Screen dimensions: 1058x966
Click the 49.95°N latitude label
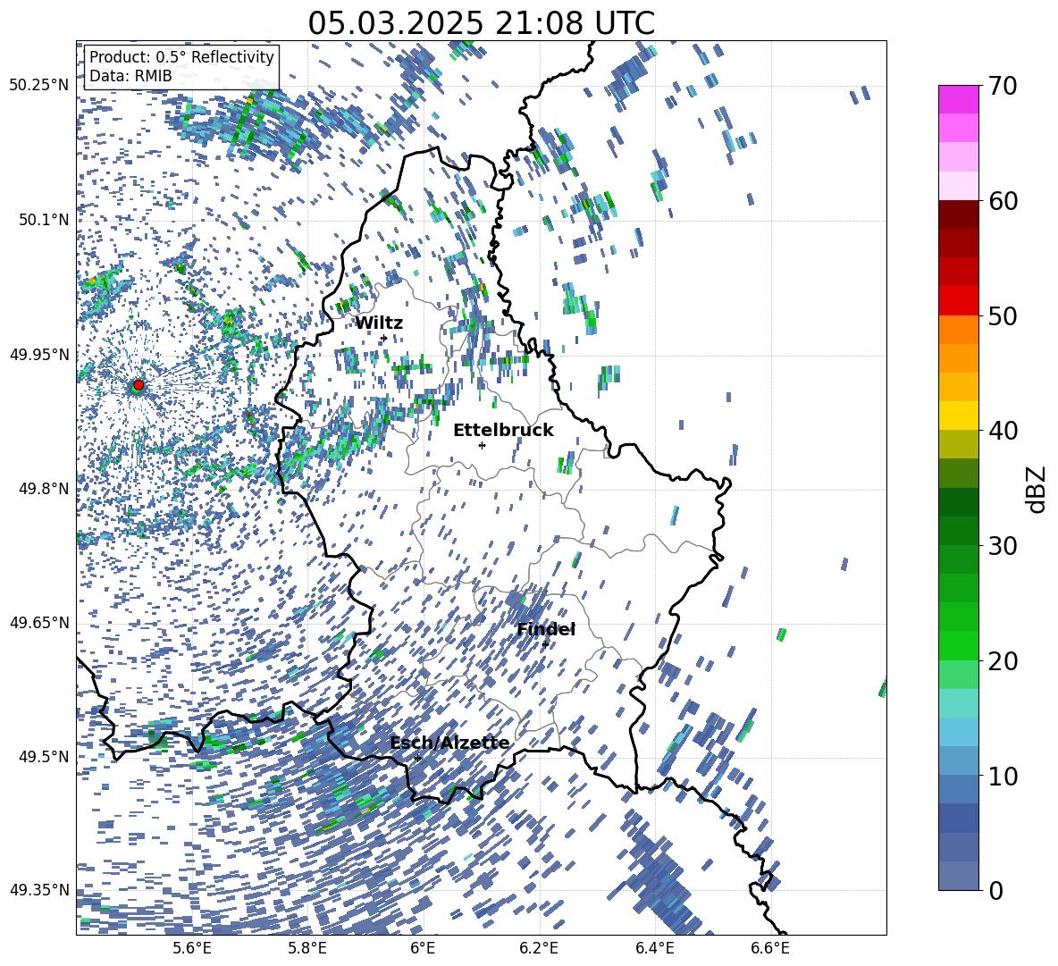point(39,354)
